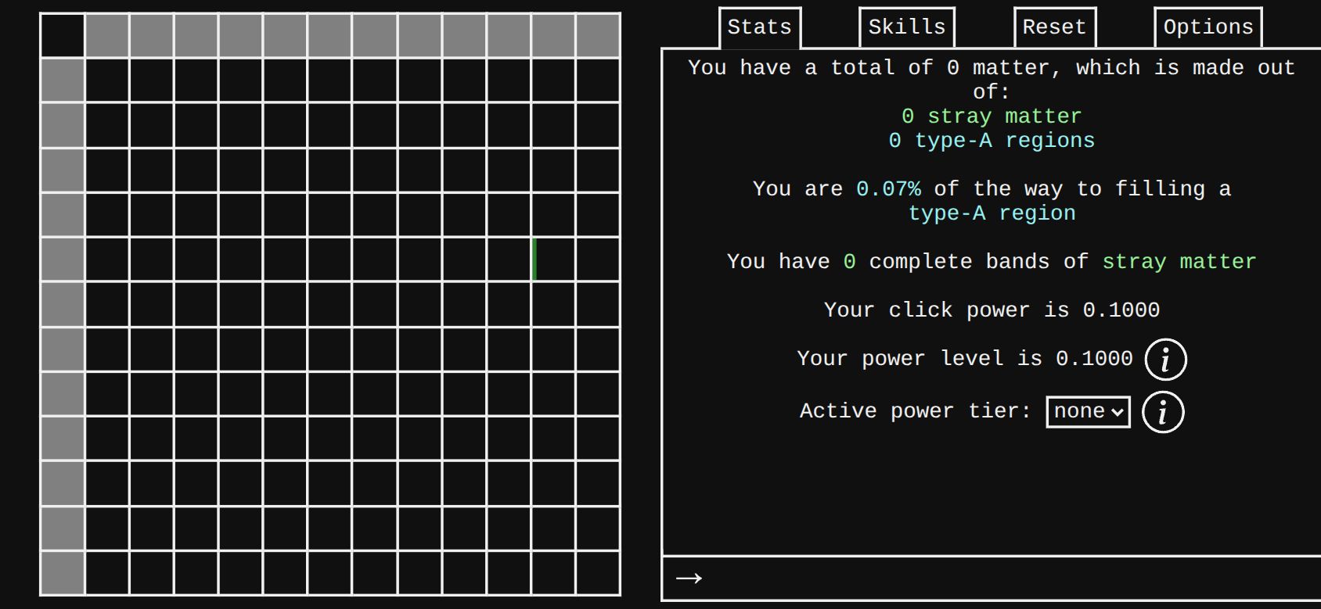Click the right arrow at panel bottom

coord(689,579)
